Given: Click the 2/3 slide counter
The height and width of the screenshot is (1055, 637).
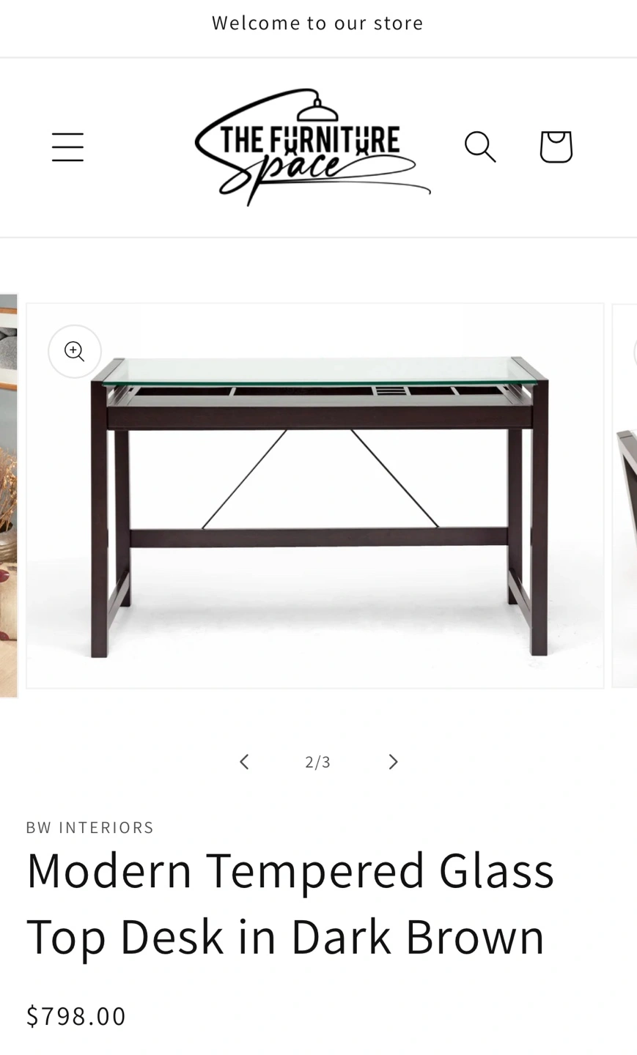Looking at the screenshot, I should pos(318,762).
